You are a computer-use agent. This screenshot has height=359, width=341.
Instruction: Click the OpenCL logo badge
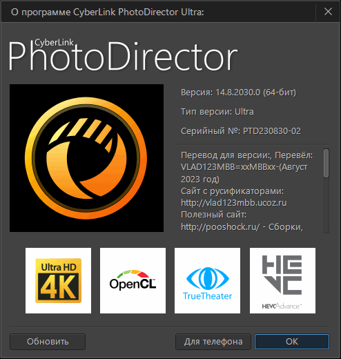click(x=133, y=280)
